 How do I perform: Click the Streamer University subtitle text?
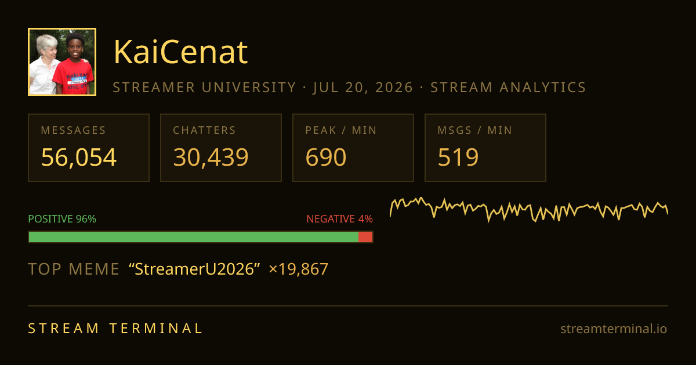204,87
